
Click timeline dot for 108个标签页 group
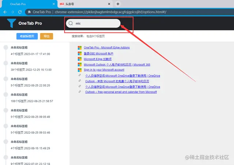6,95
